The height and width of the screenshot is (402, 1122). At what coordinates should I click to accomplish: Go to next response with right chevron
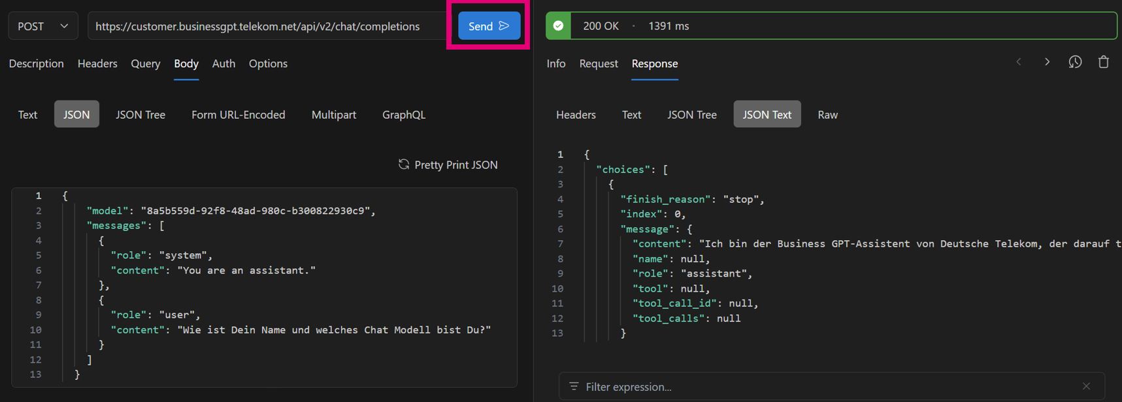(x=1047, y=62)
